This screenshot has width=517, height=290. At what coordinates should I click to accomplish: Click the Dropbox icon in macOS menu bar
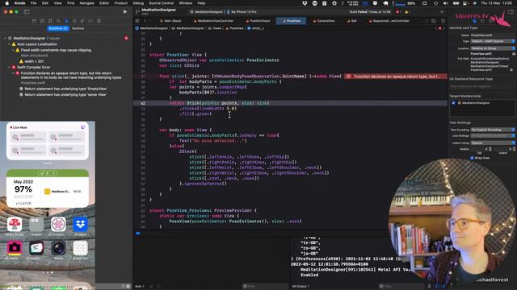305,3
